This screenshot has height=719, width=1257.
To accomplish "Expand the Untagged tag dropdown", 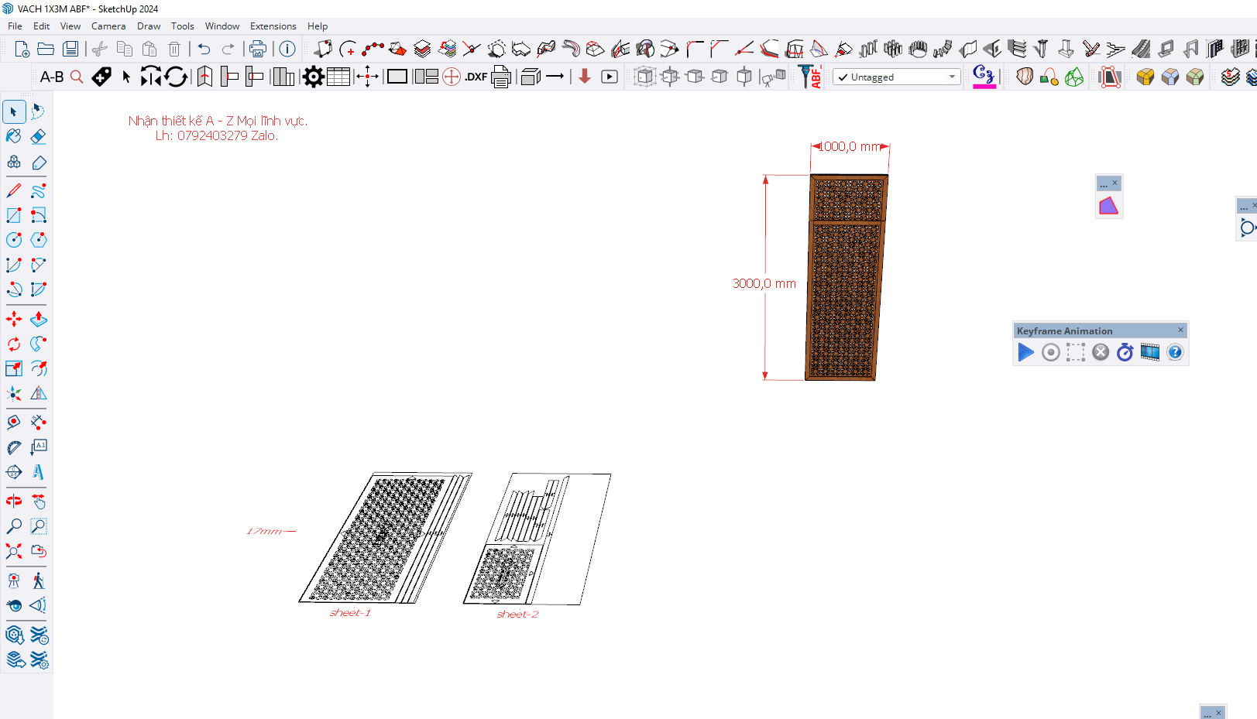I will pyautogui.click(x=952, y=77).
